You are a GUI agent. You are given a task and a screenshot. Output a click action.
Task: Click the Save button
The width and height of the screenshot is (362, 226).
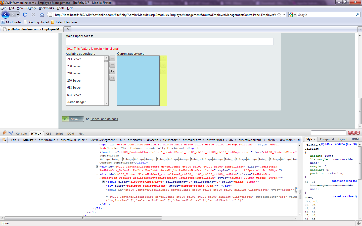tap(73, 119)
